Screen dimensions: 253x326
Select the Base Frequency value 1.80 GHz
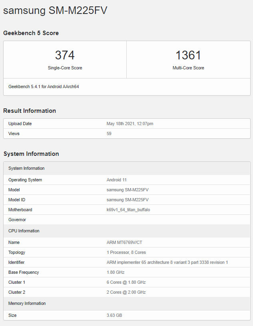(116, 272)
